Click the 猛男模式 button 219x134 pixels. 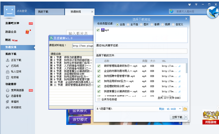tap(80, 111)
